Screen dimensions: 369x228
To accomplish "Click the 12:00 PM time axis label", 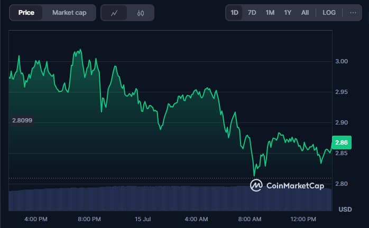I will click(303, 219).
